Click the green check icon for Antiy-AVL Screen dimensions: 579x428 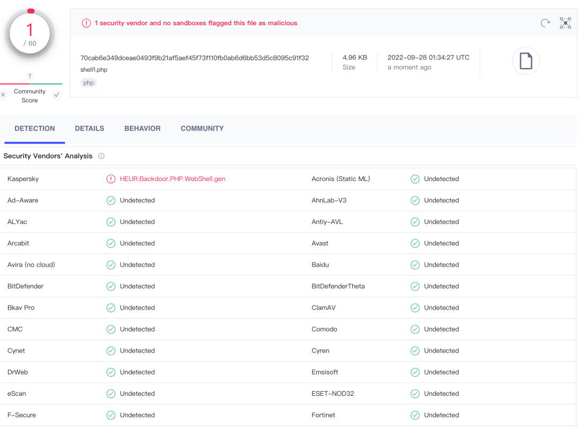click(415, 222)
